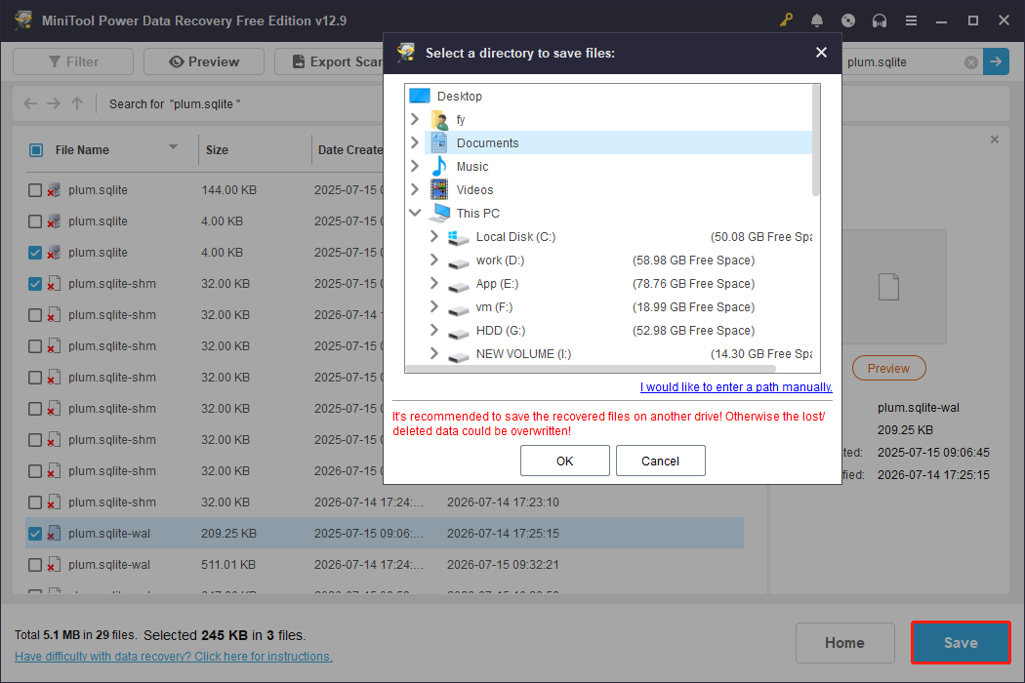Expand the Videos tree node
1025x683 pixels.
(415, 189)
